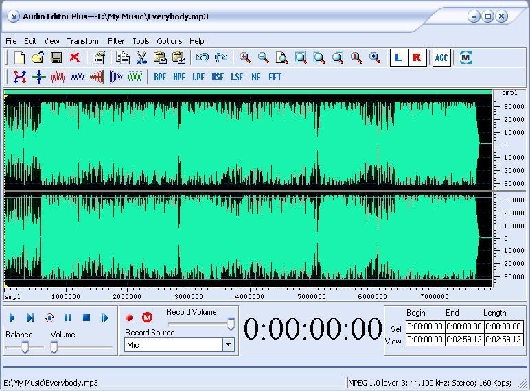Create a new audio file
Screen dimensions: 530x391
pyautogui.click(x=20, y=58)
